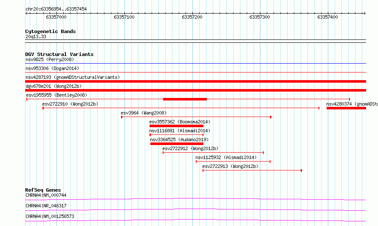The width and height of the screenshot is (378, 226).
Task: Select variant esv3557362 (Boomsma2014) label
Action: 180,122
